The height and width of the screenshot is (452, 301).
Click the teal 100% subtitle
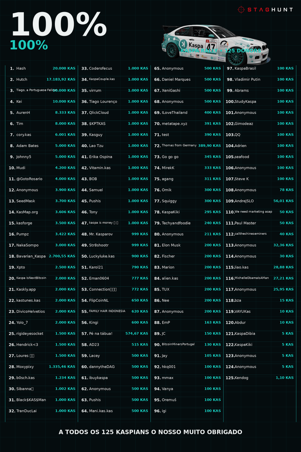29,45
